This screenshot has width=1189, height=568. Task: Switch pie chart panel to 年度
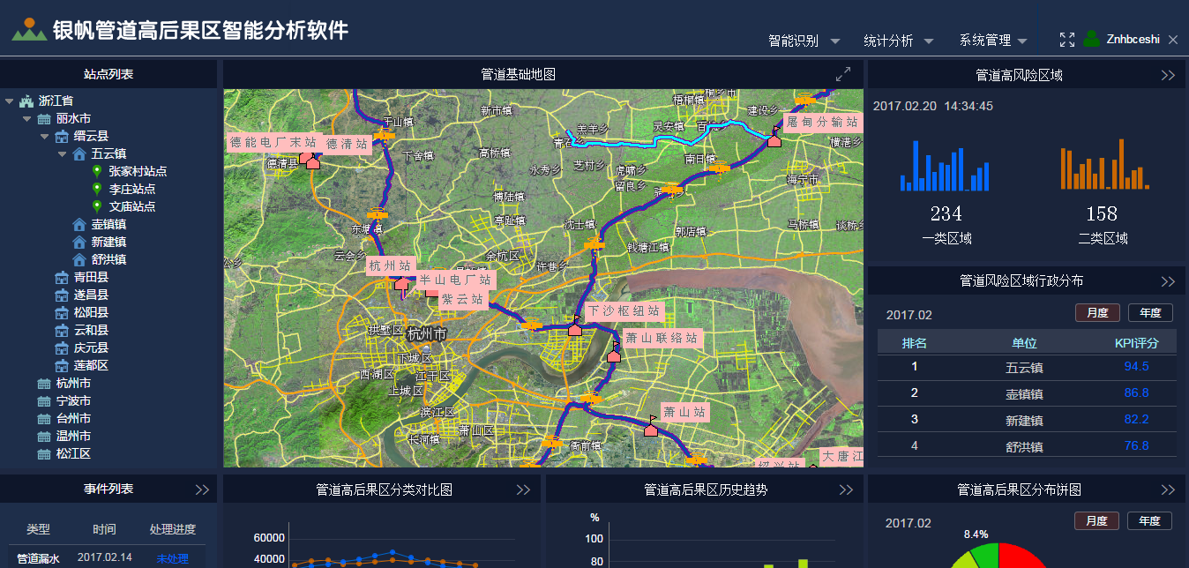pyautogui.click(x=1150, y=521)
